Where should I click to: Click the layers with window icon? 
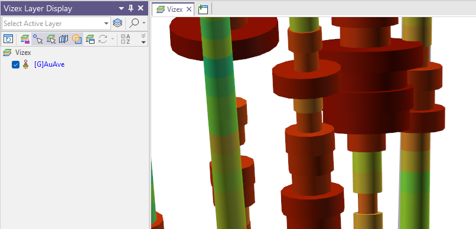click(90, 39)
